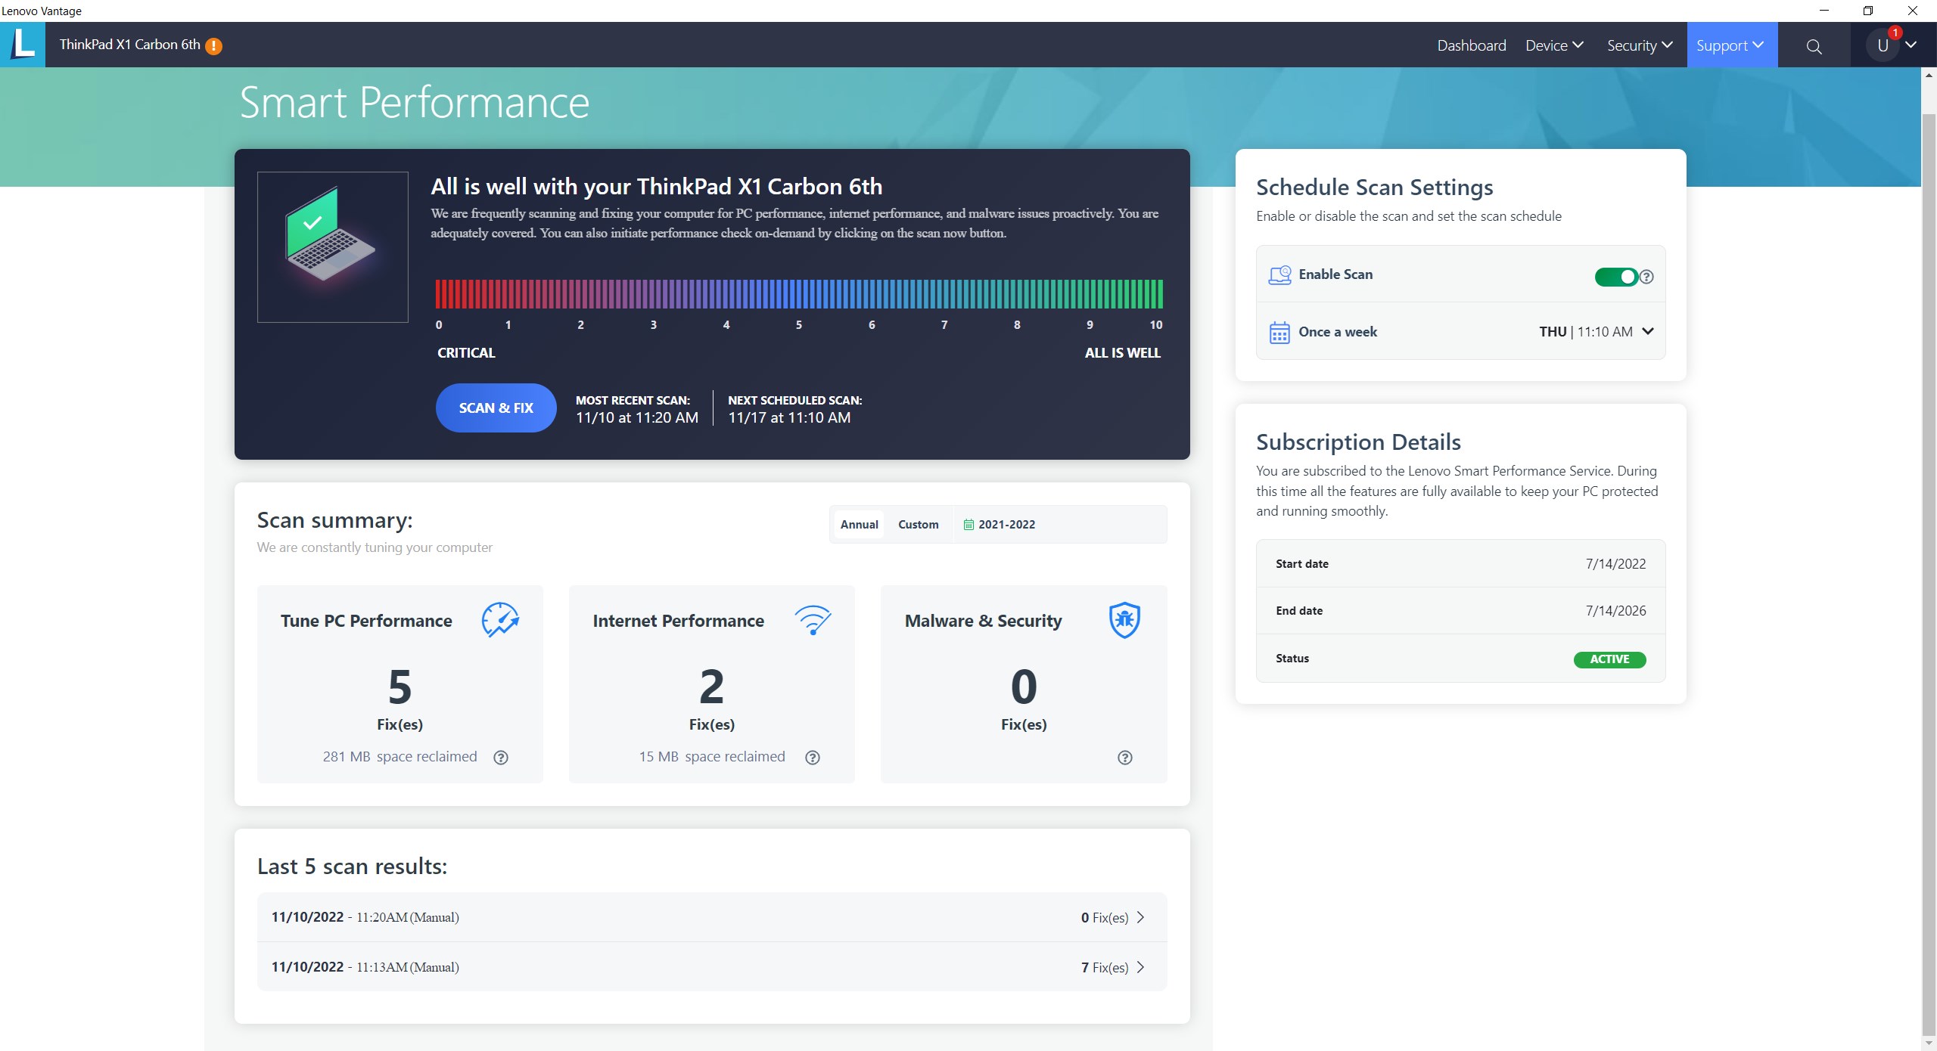The width and height of the screenshot is (1937, 1051).
Task: Open the Support menu
Action: point(1730,45)
